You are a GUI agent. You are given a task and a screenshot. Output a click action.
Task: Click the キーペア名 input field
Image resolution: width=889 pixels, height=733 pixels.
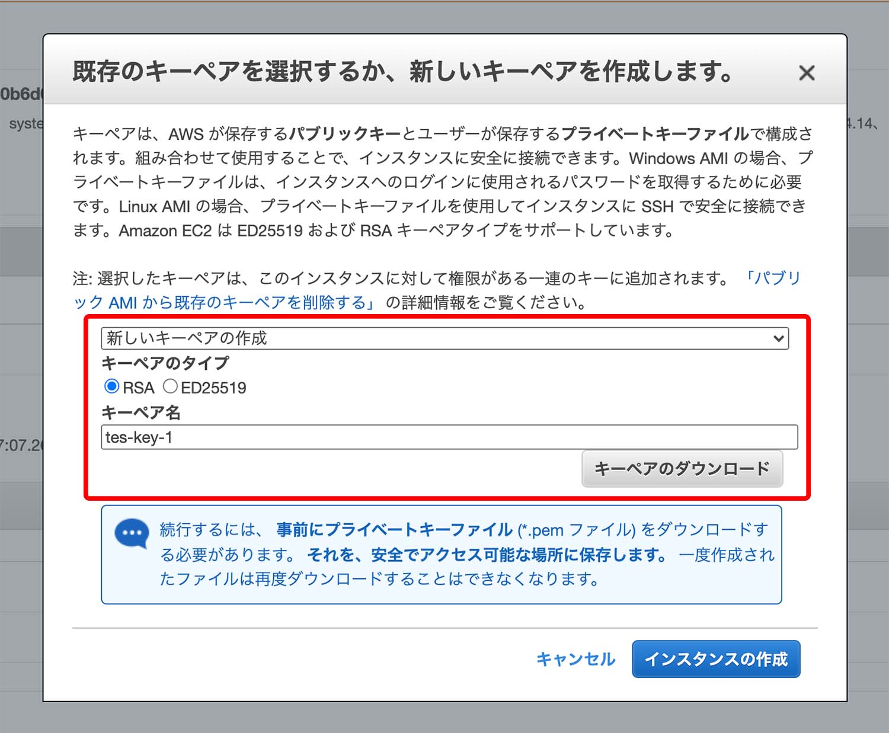tap(449, 437)
